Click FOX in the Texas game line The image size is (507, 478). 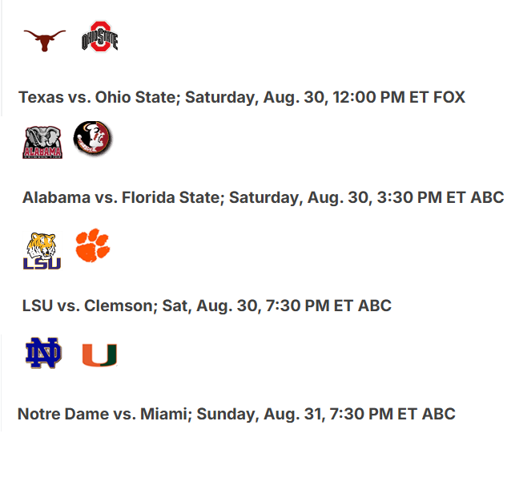click(449, 97)
